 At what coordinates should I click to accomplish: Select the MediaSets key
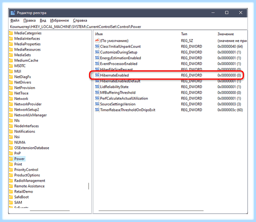coord(23,55)
